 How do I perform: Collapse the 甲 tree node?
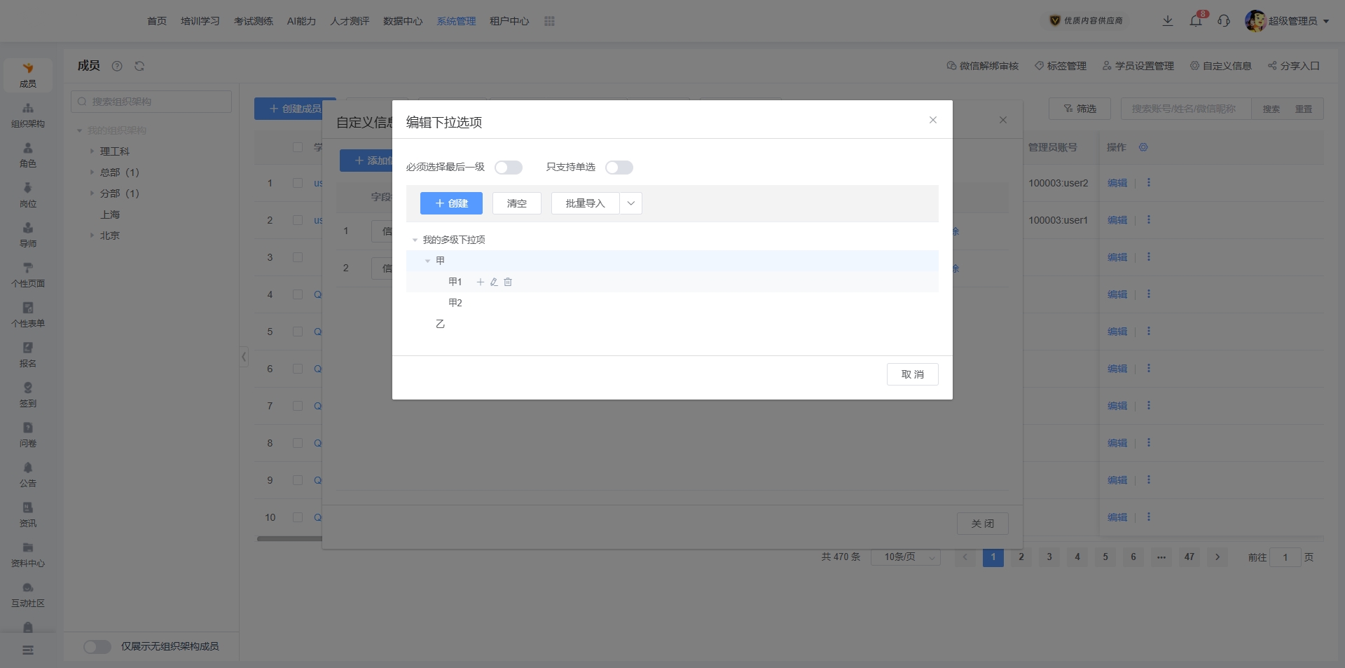(x=427, y=261)
